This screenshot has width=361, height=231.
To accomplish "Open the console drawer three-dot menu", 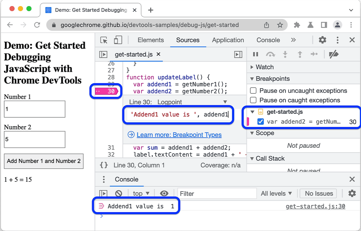I will point(104,179).
